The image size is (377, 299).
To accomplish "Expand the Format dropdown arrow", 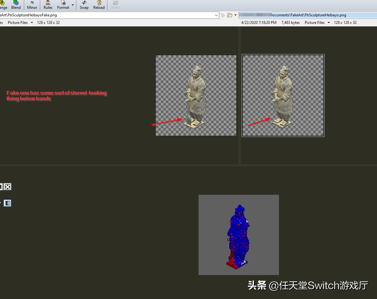I will 73,5.
